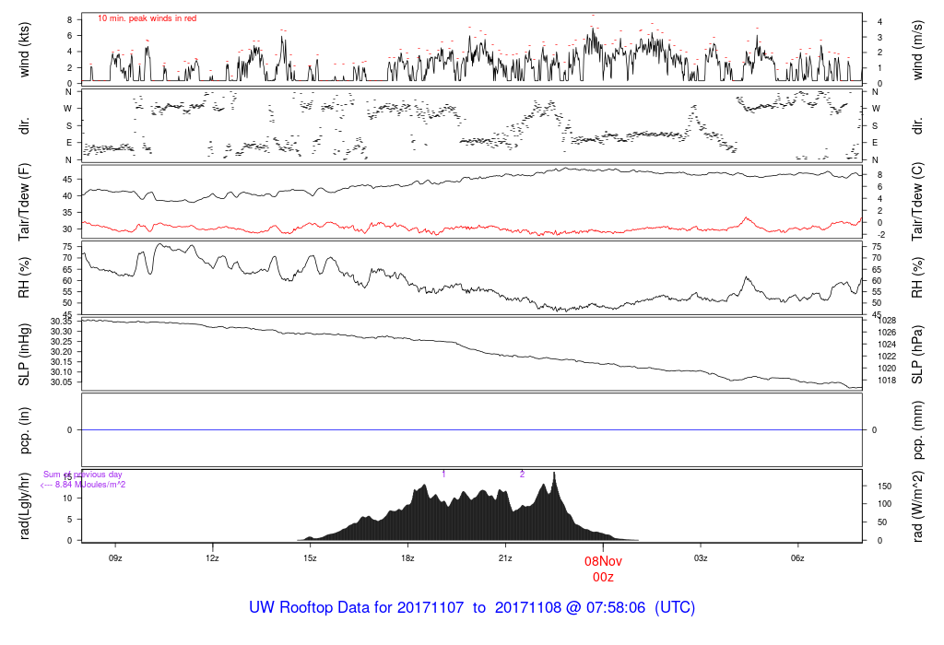This screenshot has height=645, width=944.
Task: Click the "21z" time tick
Action: [505, 558]
